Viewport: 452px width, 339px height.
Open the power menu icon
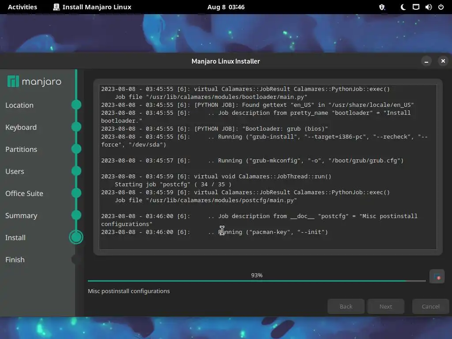pyautogui.click(x=441, y=7)
